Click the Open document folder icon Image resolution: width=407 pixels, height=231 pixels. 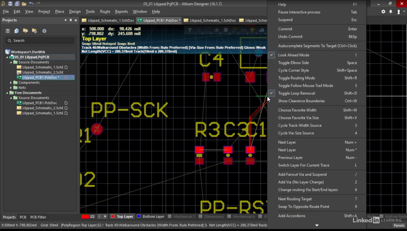[24, 4]
